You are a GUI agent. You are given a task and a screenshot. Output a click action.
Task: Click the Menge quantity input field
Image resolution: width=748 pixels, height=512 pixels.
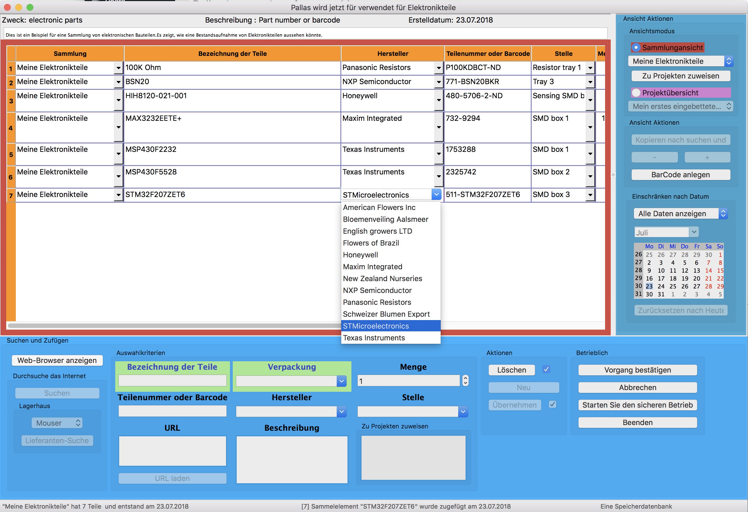pyautogui.click(x=408, y=381)
